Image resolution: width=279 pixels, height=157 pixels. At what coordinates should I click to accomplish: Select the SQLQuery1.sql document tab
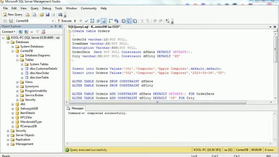pos(94,27)
